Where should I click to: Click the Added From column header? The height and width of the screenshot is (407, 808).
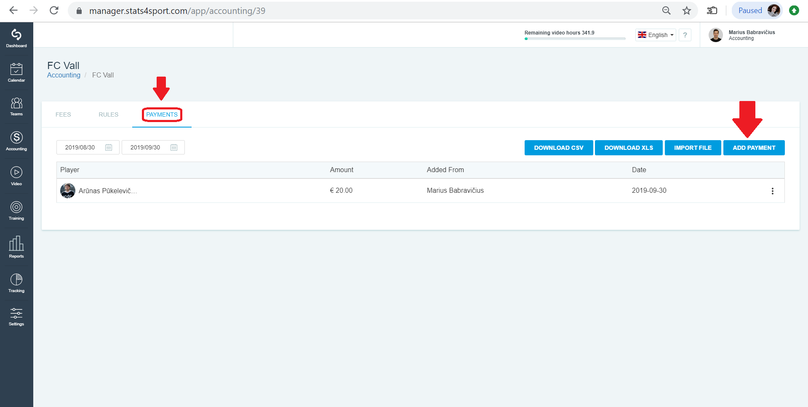445,170
